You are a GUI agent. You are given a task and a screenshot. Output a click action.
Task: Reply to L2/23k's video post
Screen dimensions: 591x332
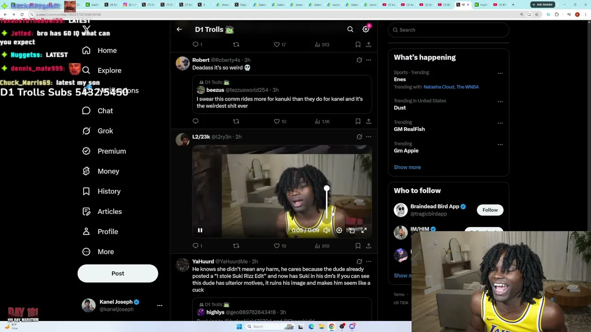197,246
